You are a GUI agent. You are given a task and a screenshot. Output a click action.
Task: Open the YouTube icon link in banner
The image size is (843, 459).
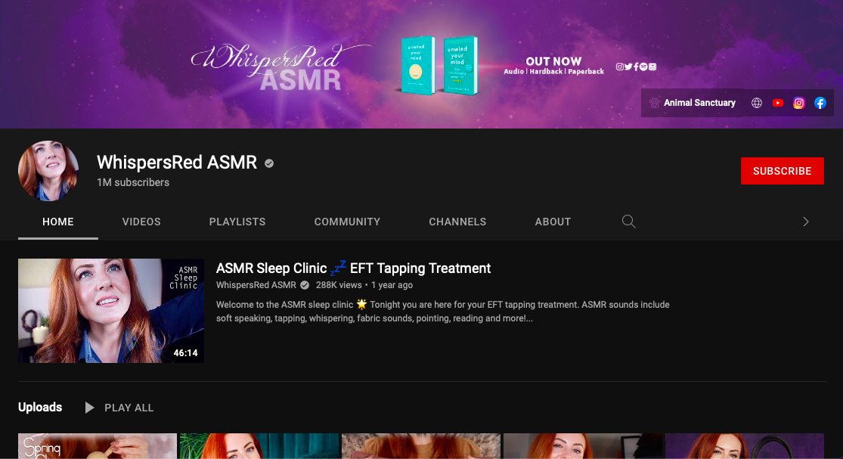pyautogui.click(x=777, y=103)
